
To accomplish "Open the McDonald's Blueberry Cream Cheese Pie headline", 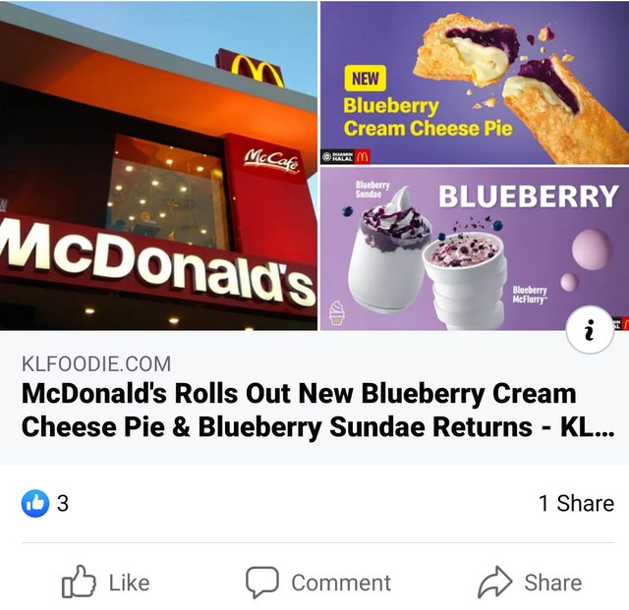I will (318, 410).
